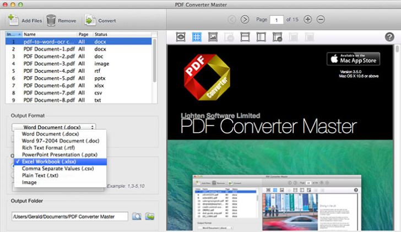Click the Remove trash can icon

pos(51,20)
